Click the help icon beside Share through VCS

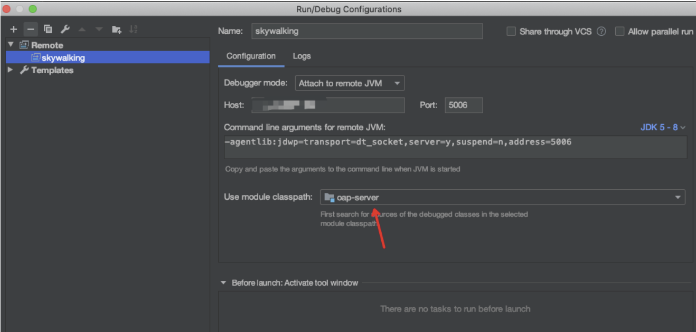pyautogui.click(x=601, y=32)
